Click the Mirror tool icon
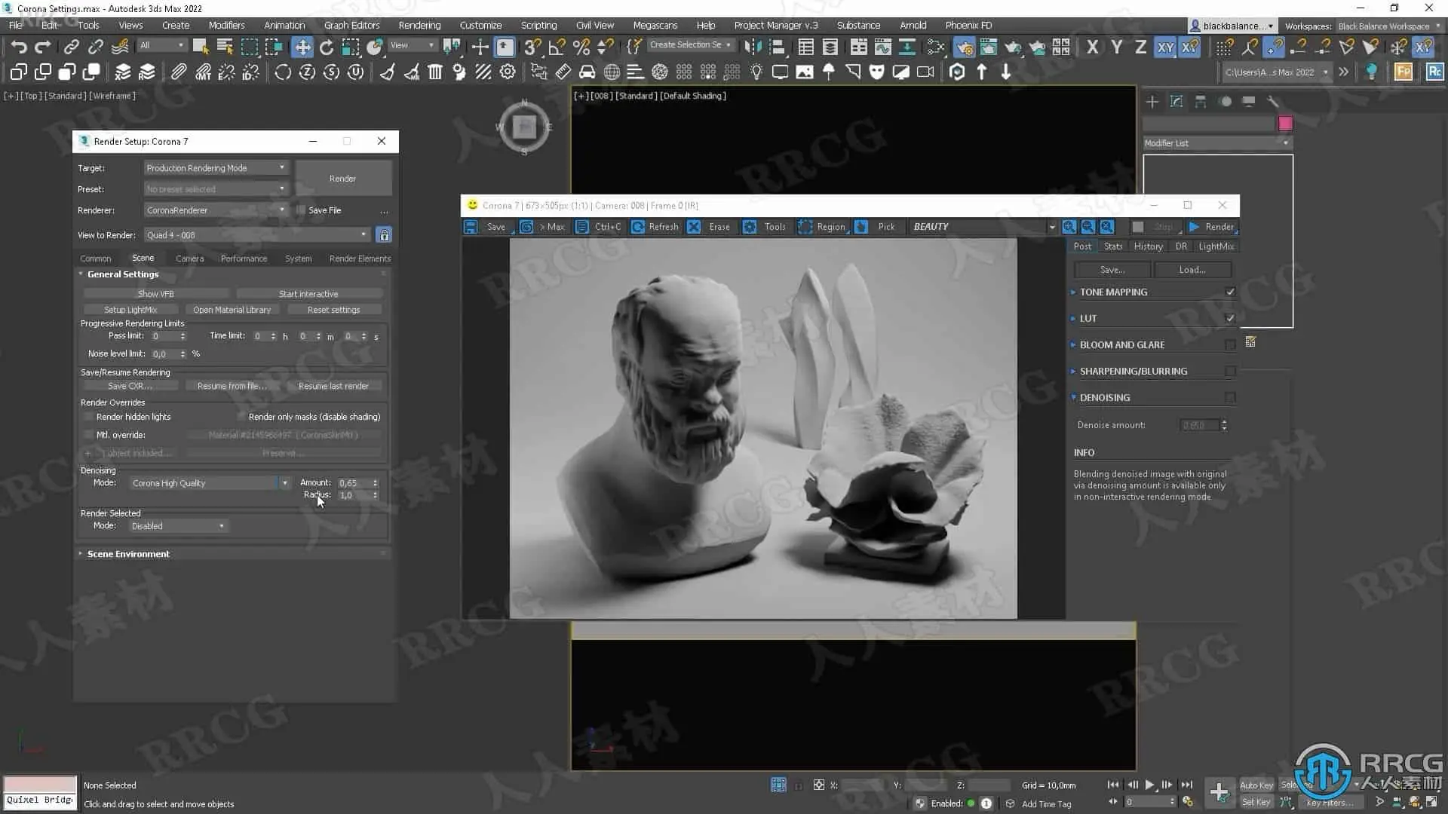The image size is (1448, 814). click(753, 47)
